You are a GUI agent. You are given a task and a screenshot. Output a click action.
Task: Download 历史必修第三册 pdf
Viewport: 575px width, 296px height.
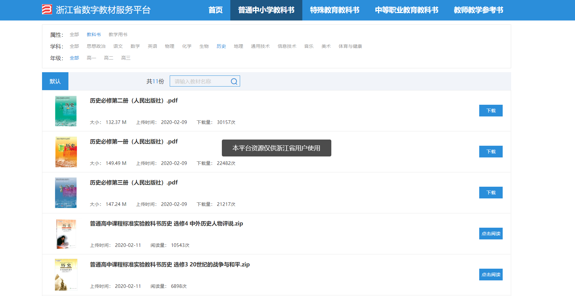tap(491, 193)
